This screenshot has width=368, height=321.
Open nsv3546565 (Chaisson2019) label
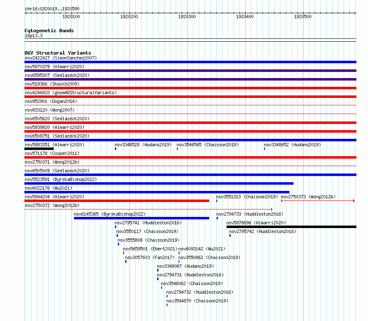point(208,145)
